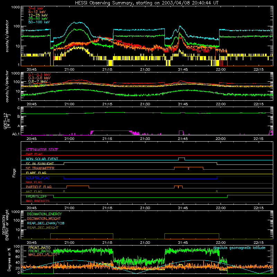The width and height of the screenshot is (277, 277).
Task: Click the 0.8-7 MeV legend label
Action: [x=38, y=81]
